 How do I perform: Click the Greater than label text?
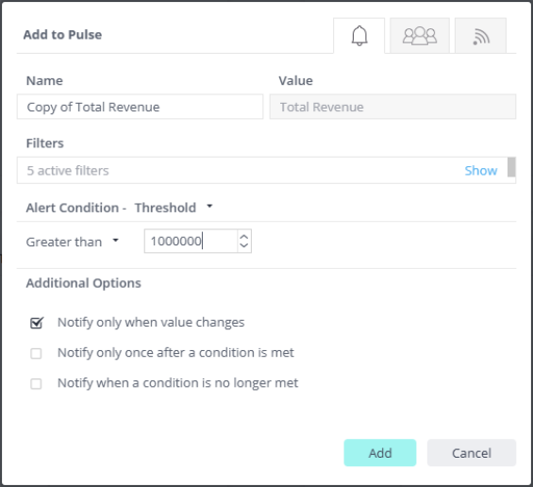[64, 242]
